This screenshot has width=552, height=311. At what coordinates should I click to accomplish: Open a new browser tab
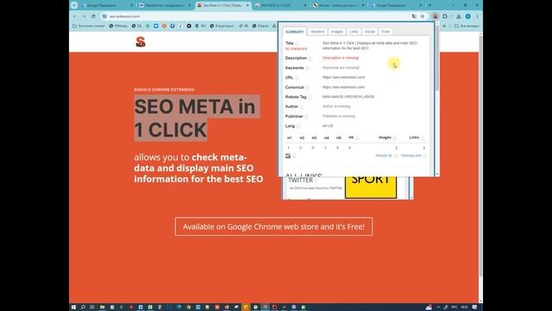(x=430, y=5)
